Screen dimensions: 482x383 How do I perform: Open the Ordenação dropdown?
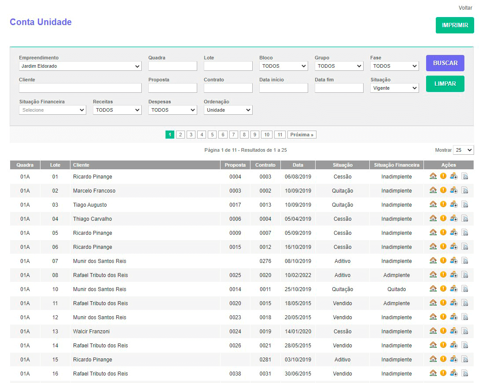click(x=228, y=110)
